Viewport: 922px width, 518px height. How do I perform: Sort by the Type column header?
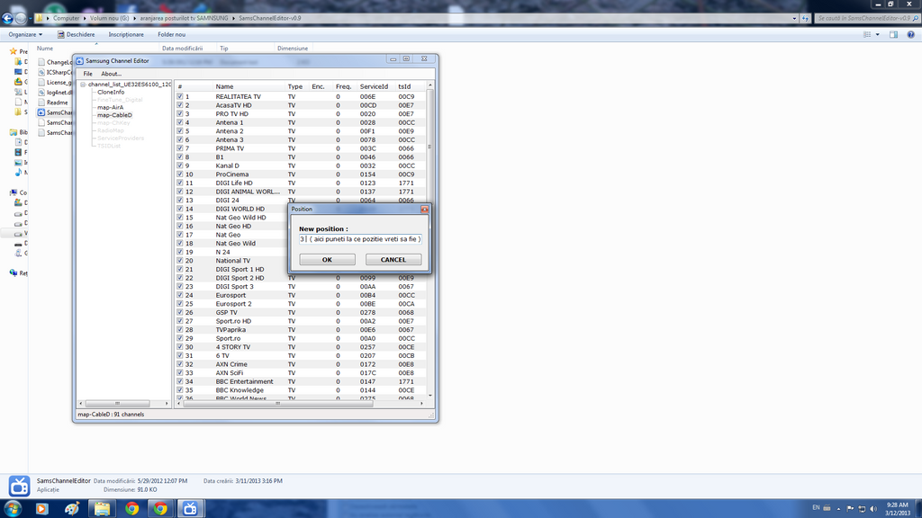pyautogui.click(x=297, y=86)
